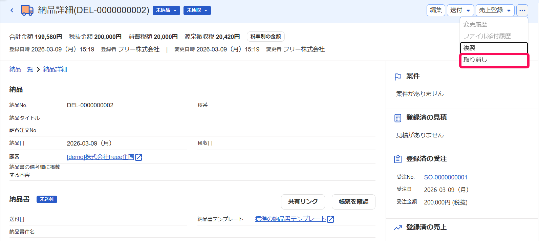
Task: Open the external link icon beside 標準の納品書テンプレート
Action: coord(330,219)
